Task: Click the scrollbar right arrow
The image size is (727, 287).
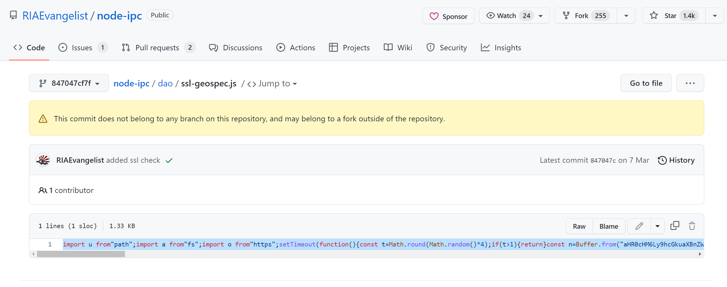Action: (x=700, y=254)
